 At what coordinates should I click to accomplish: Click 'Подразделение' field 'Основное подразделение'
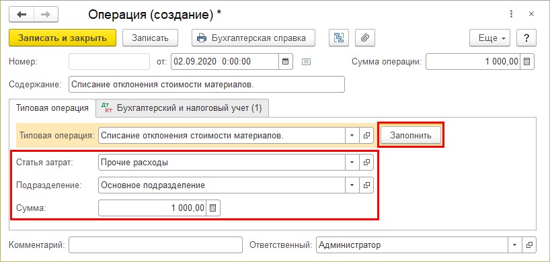221,185
